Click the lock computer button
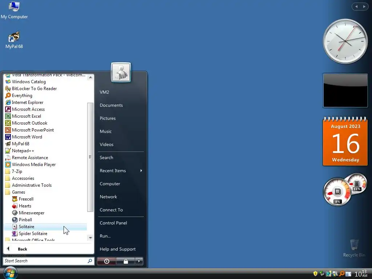The width and height of the screenshot is (372, 279). tap(125, 261)
